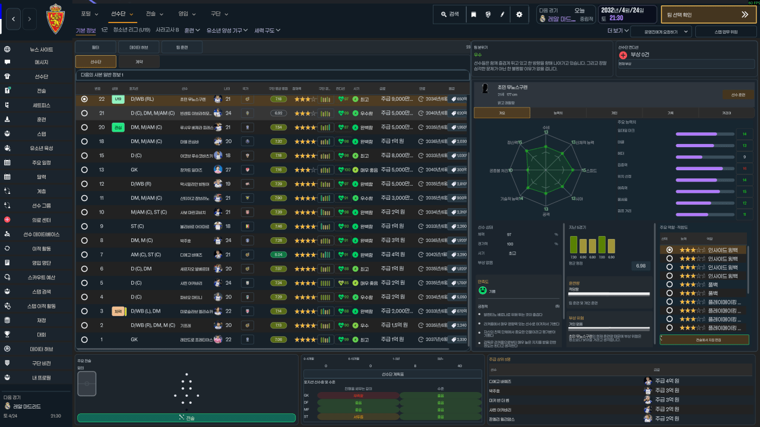Select radio button for squad number 1 GK row
The image size is (760, 427).
pyautogui.click(x=84, y=340)
